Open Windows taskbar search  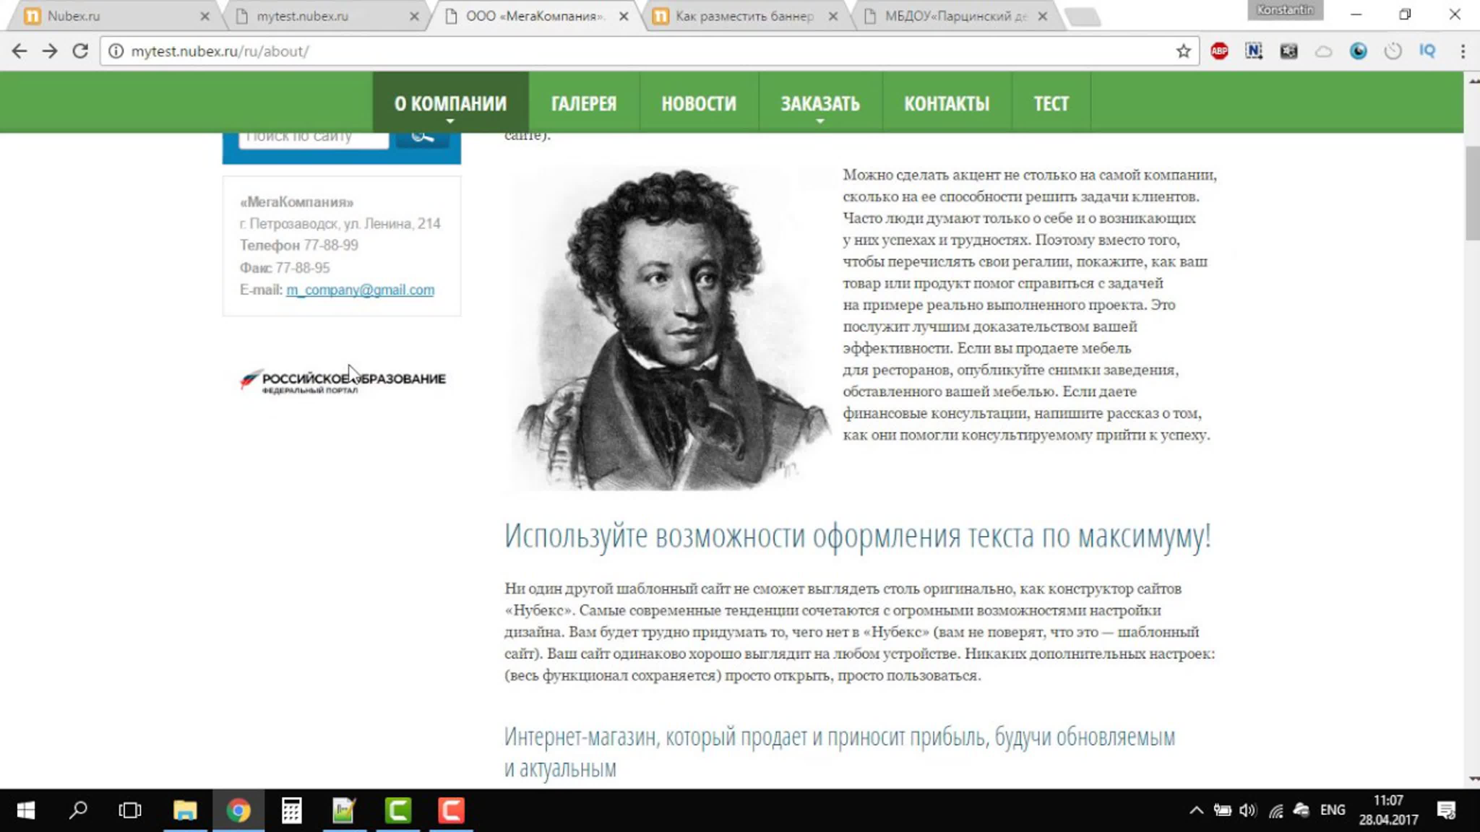[x=78, y=810]
